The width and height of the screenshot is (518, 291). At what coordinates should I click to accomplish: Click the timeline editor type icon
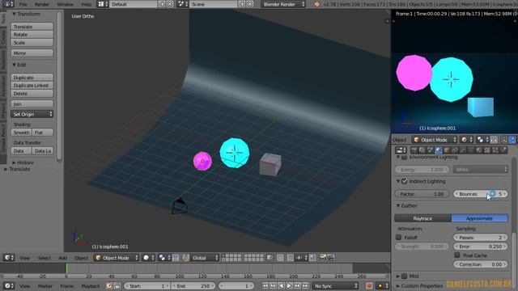(8, 285)
